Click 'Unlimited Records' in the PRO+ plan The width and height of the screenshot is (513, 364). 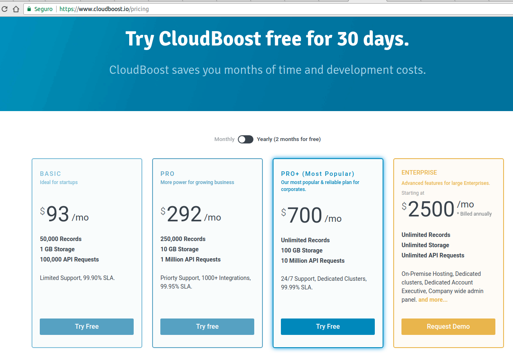305,240
